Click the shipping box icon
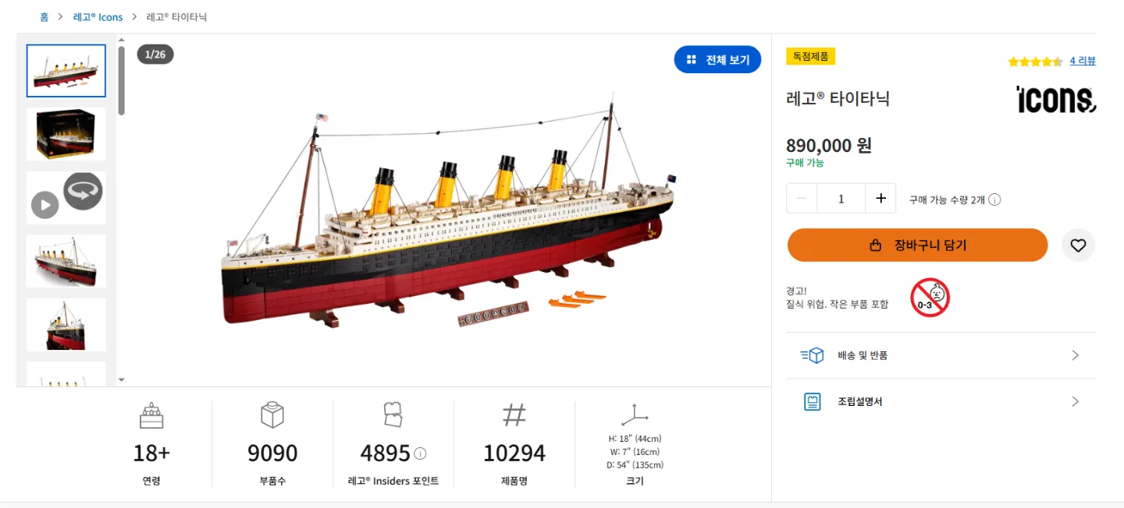Viewport: 1124px width, 508px height. pos(813,355)
